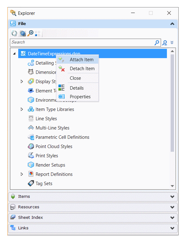Click the grid squares icon in toolbar
The height and width of the screenshot is (242, 187).
[37, 33]
